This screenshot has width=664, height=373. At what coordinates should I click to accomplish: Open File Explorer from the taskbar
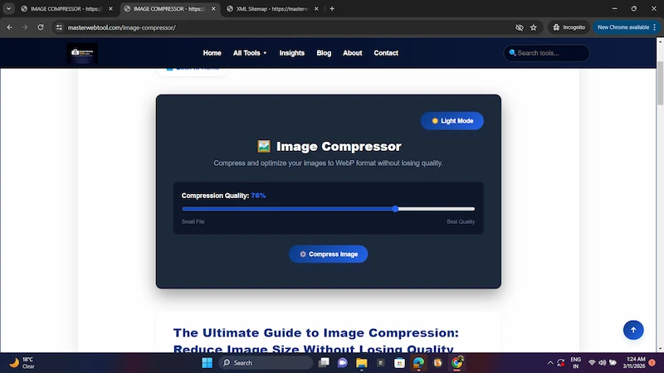pos(361,363)
